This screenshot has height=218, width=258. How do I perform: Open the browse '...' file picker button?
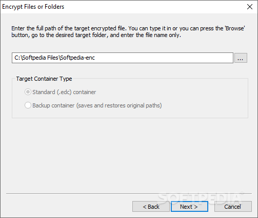[241, 58]
